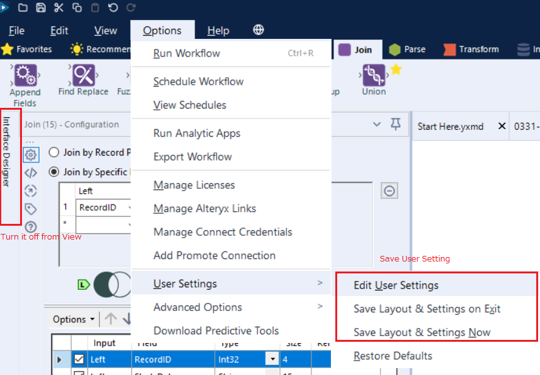The width and height of the screenshot is (540, 375).
Task: Click the Open folder toolbar icon
Action: [23, 8]
